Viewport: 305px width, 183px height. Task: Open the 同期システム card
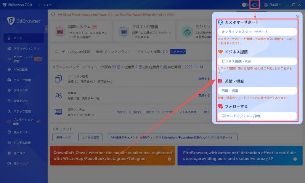(x=81, y=32)
